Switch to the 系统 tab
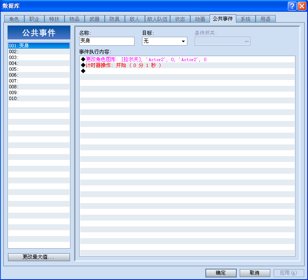The image size is (308, 280). pyautogui.click(x=246, y=19)
